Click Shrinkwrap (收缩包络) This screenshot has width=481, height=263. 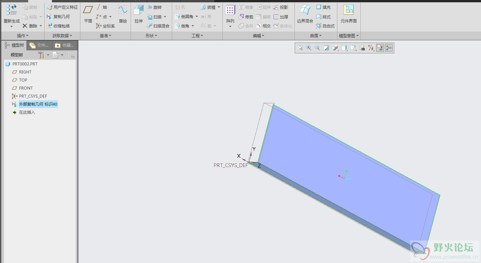click(58, 26)
